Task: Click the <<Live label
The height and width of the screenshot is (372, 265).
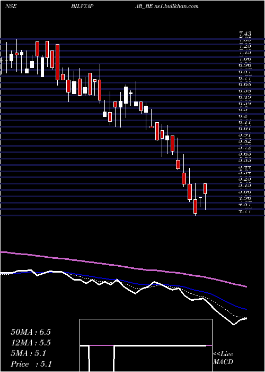Action: pos(223,354)
